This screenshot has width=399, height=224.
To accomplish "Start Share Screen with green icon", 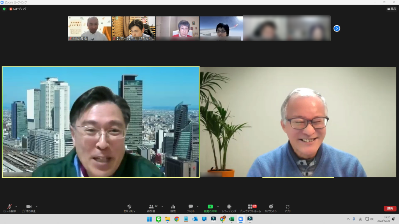I will (x=210, y=208).
